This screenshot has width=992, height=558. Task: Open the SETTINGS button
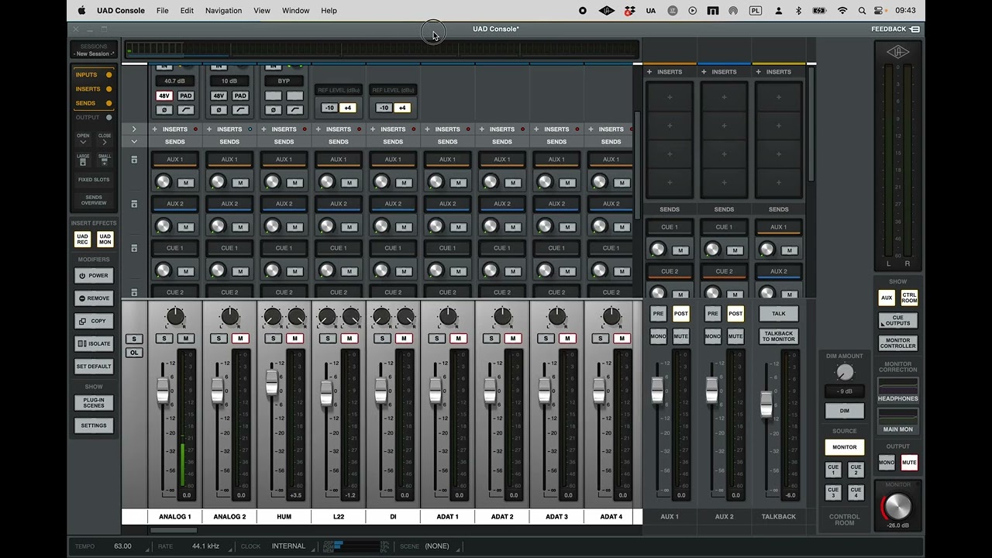[94, 425]
